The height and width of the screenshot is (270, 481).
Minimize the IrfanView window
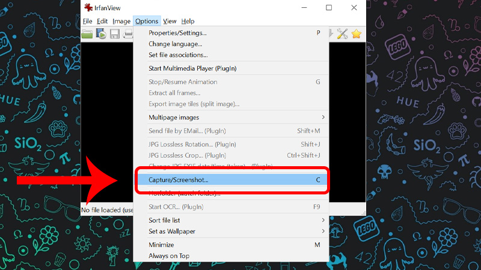pyautogui.click(x=304, y=8)
